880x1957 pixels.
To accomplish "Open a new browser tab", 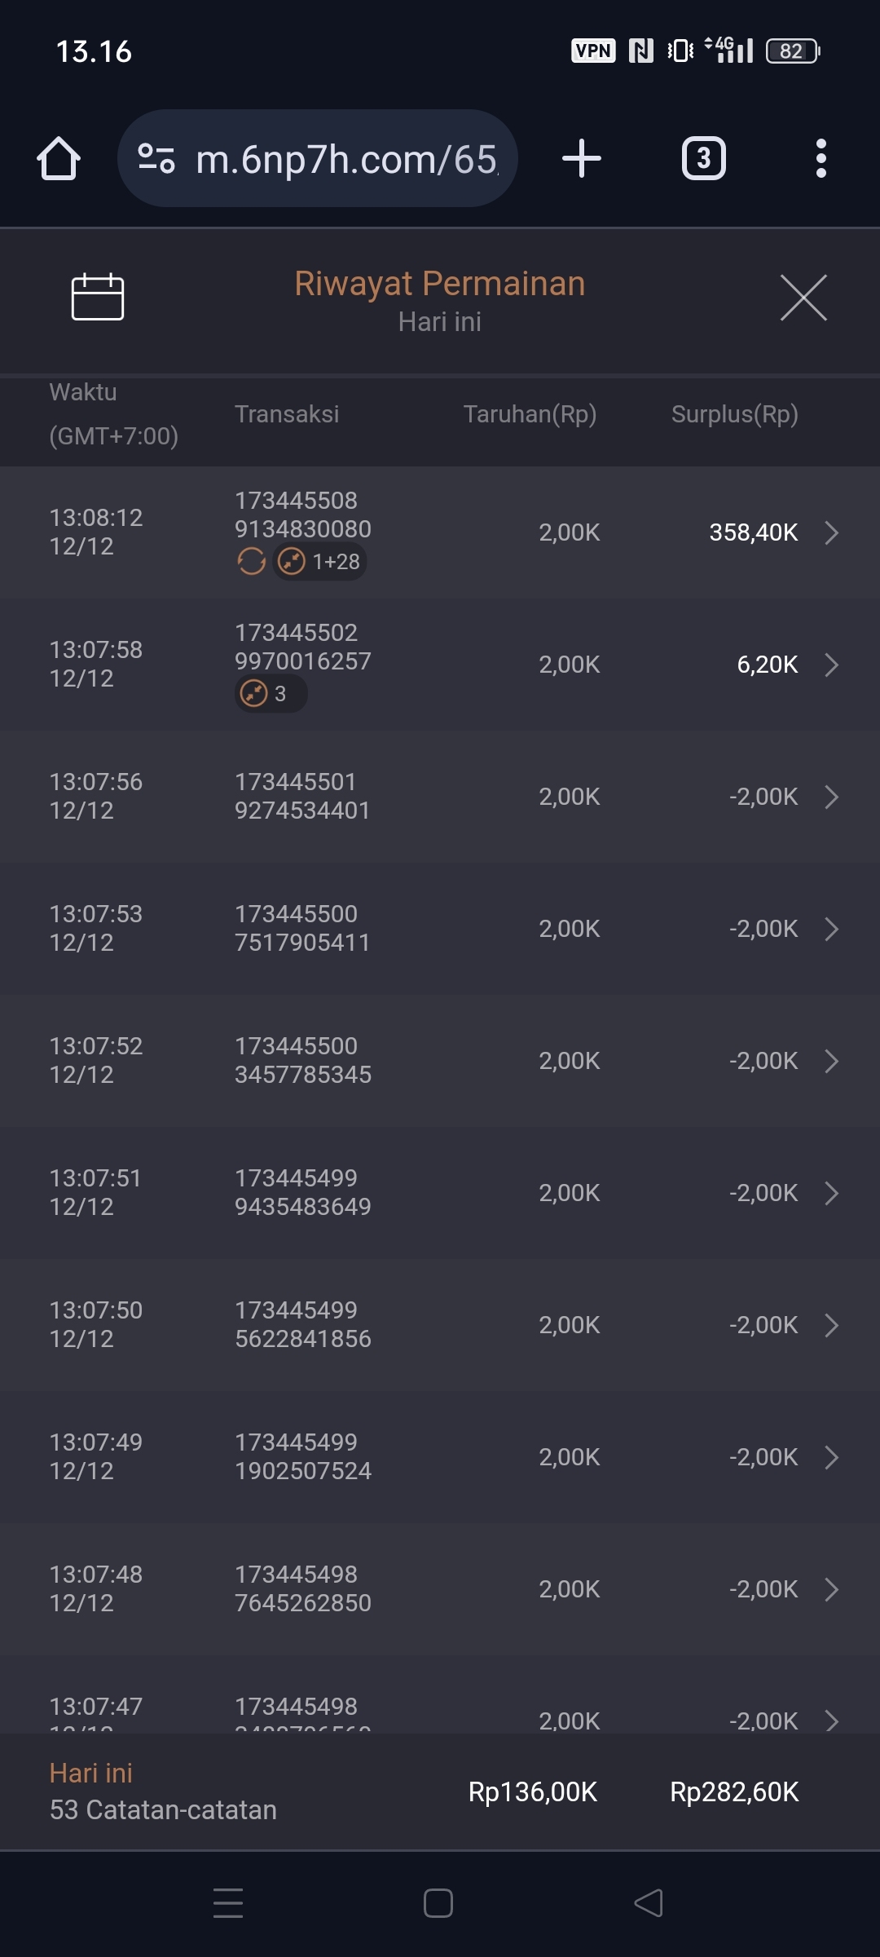I will pyautogui.click(x=582, y=158).
